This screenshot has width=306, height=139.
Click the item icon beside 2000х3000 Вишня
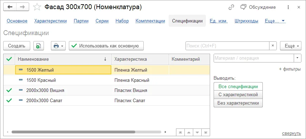coord(21,90)
